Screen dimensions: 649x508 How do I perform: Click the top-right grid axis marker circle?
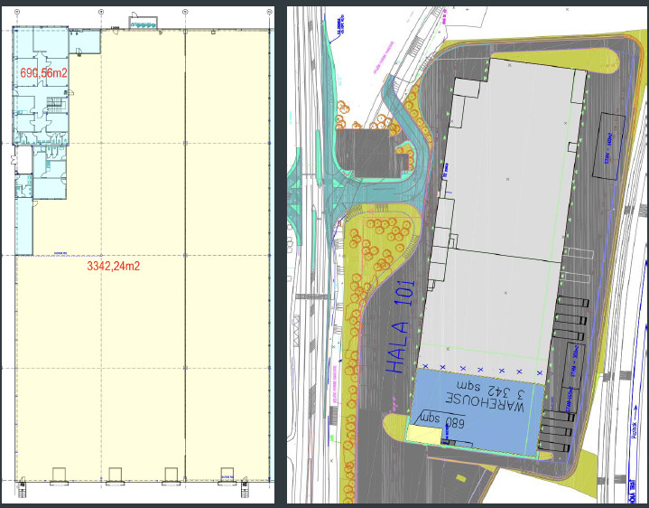[268, 13]
